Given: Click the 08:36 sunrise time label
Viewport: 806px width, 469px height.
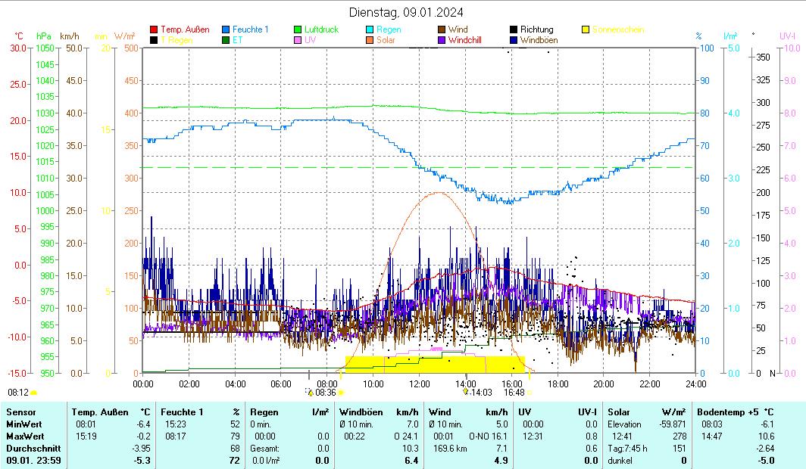Looking at the screenshot, I should 326,393.
